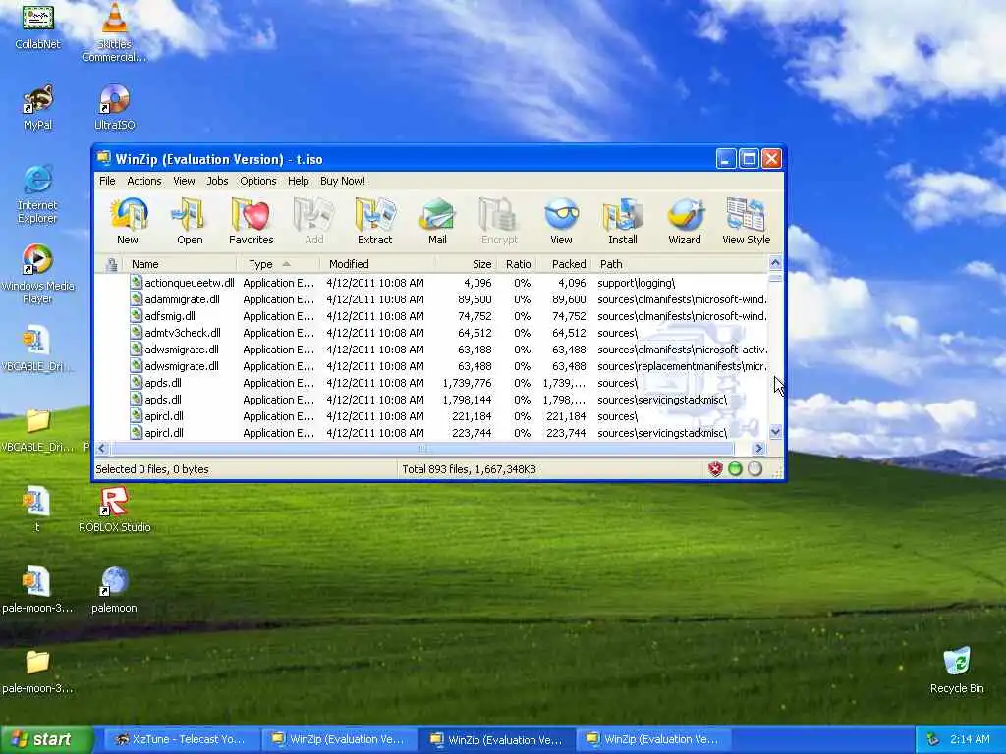The width and height of the screenshot is (1006, 754).
Task: Click the Extract toolbar icon
Action: point(374,222)
